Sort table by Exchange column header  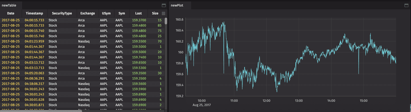coord(87,13)
